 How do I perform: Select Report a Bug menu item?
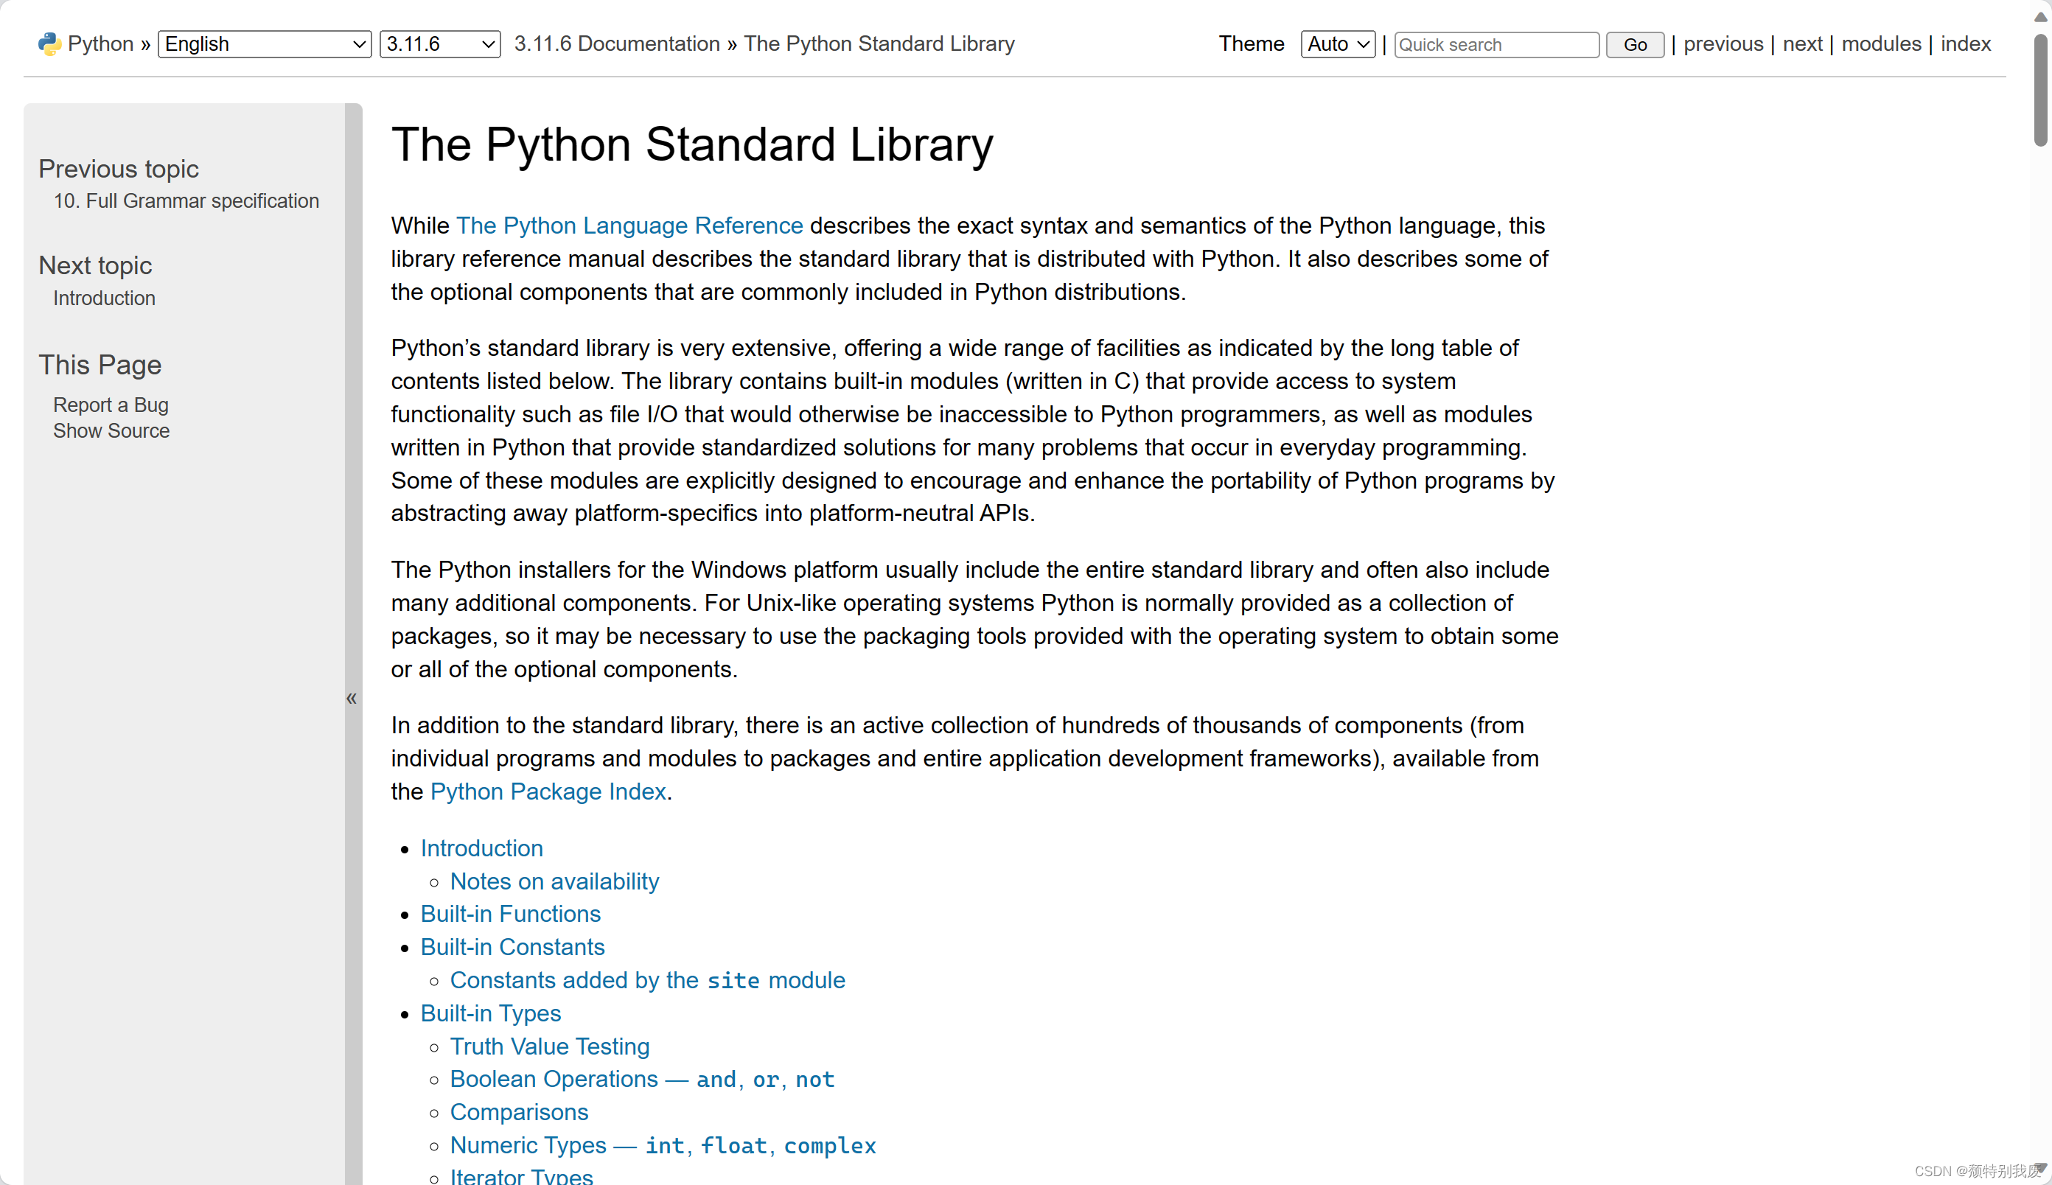[110, 403]
